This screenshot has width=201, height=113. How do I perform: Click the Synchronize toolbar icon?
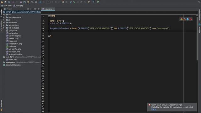pos(9,2)
